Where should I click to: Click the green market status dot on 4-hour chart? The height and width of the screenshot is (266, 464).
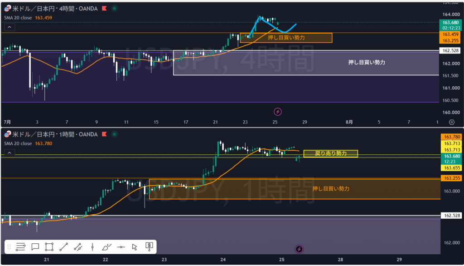[x=114, y=8]
